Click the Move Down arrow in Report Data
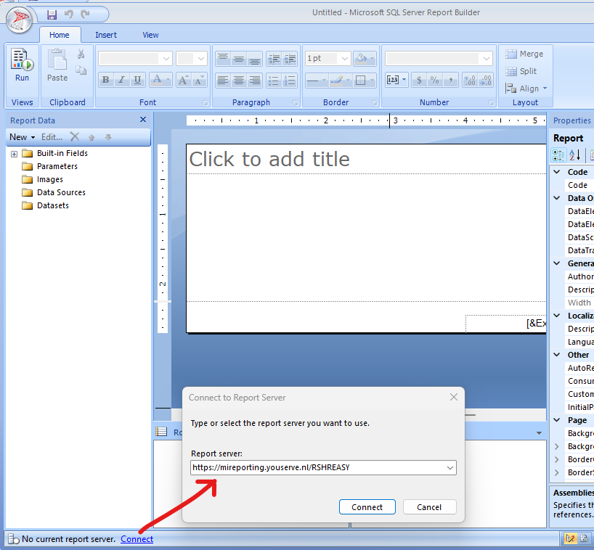The height and width of the screenshot is (550, 594). click(108, 137)
